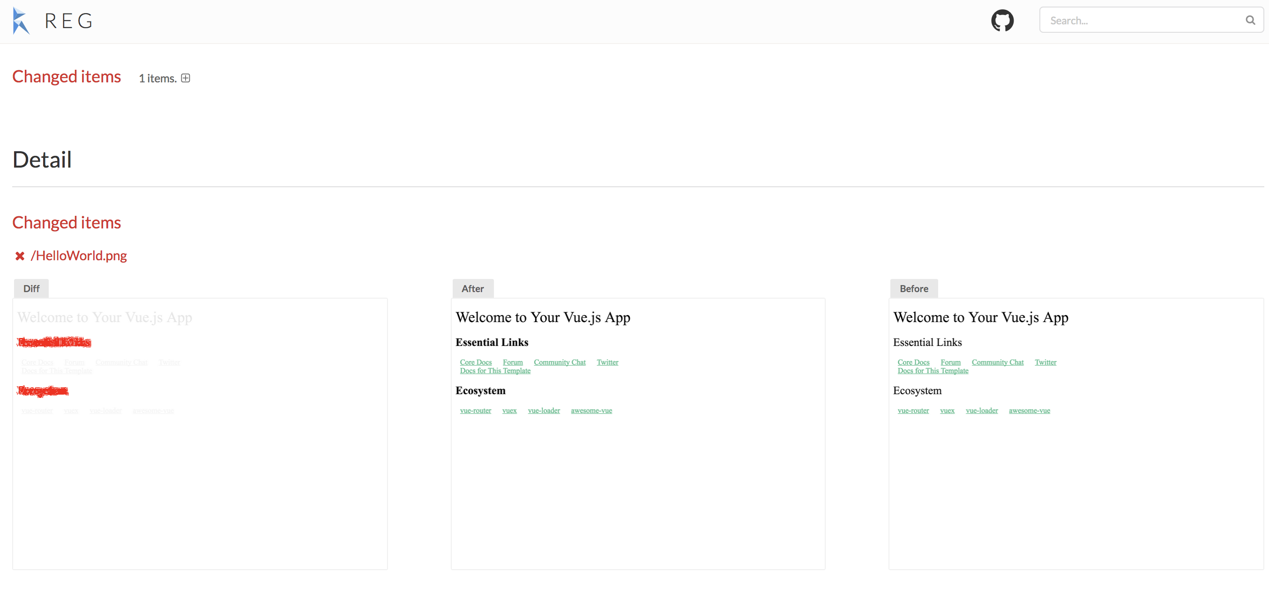Select the Diff label tab

(31, 288)
